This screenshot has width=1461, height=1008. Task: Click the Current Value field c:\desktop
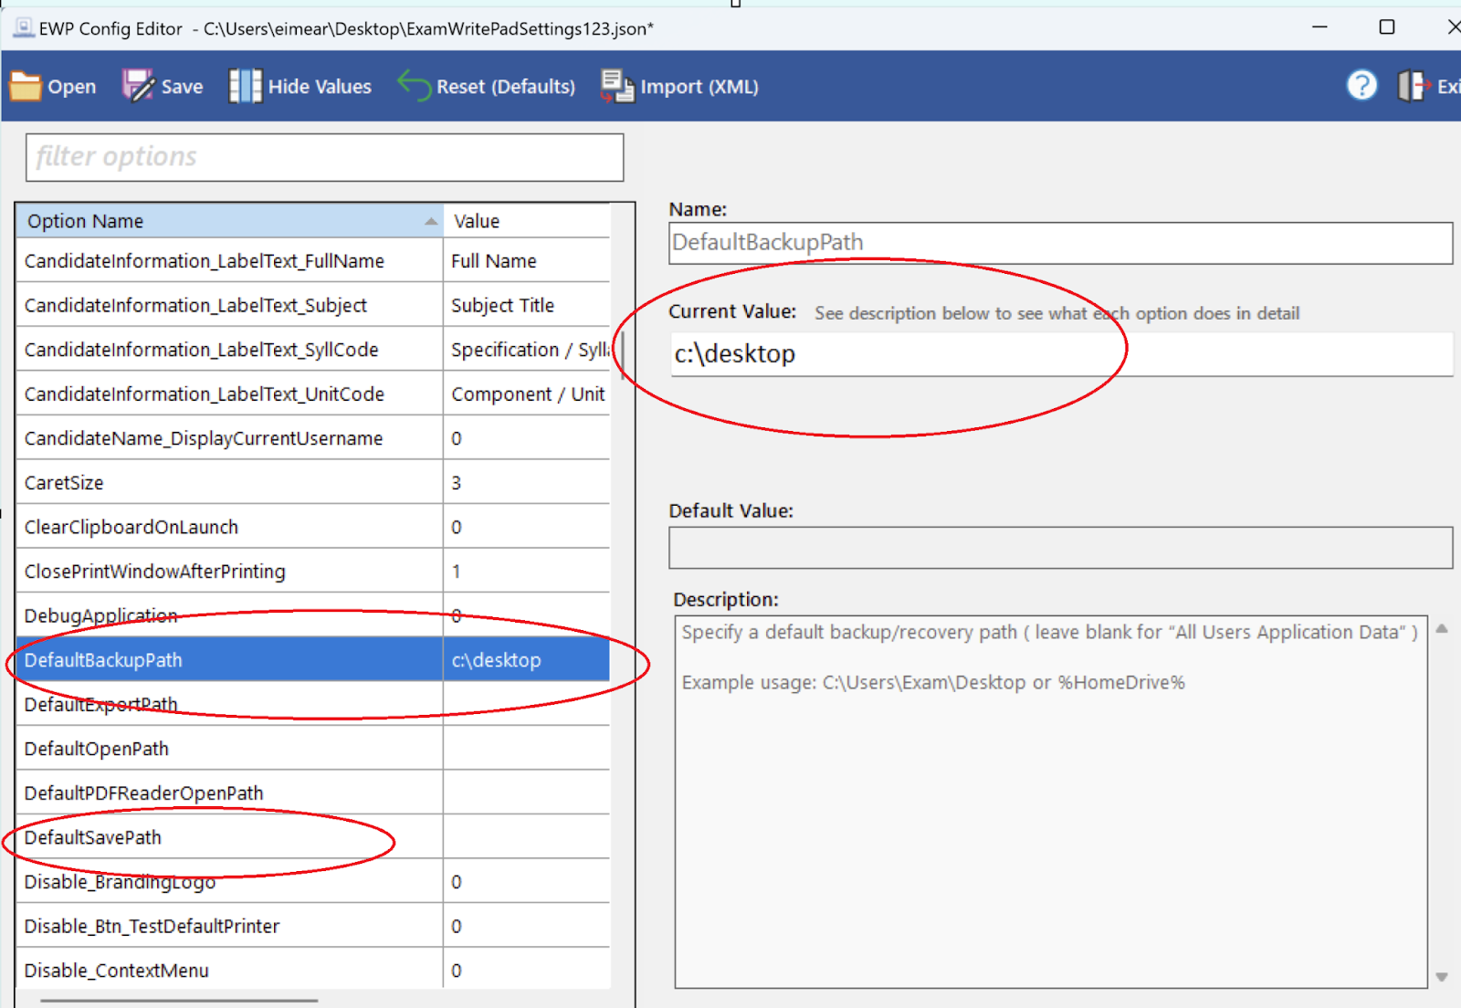pos(1060,354)
